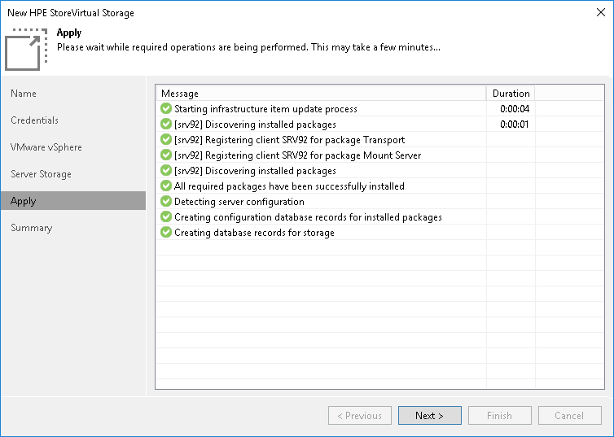Viewport: 614px width, 437px height.
Task: Open the Name step in the wizard sidebar
Action: pyautogui.click(x=24, y=94)
